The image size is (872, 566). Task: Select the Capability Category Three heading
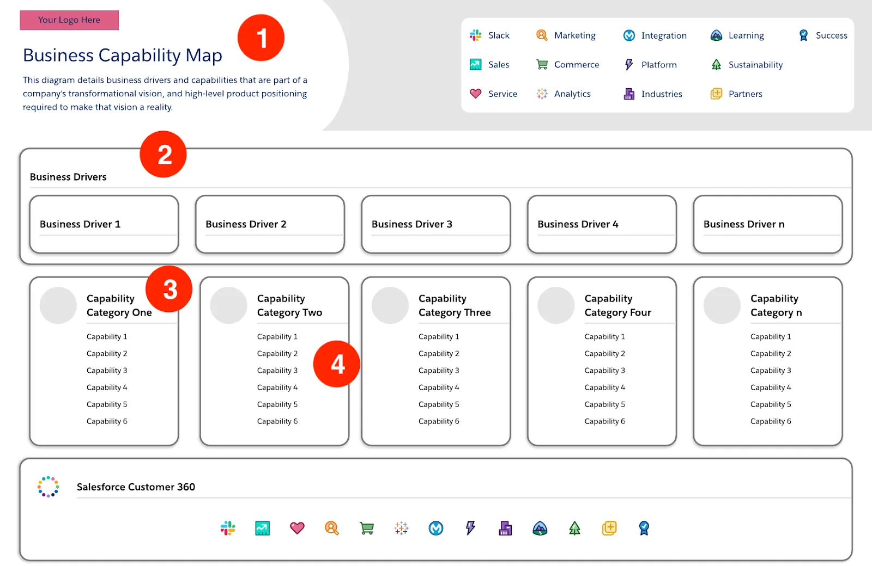click(x=455, y=305)
